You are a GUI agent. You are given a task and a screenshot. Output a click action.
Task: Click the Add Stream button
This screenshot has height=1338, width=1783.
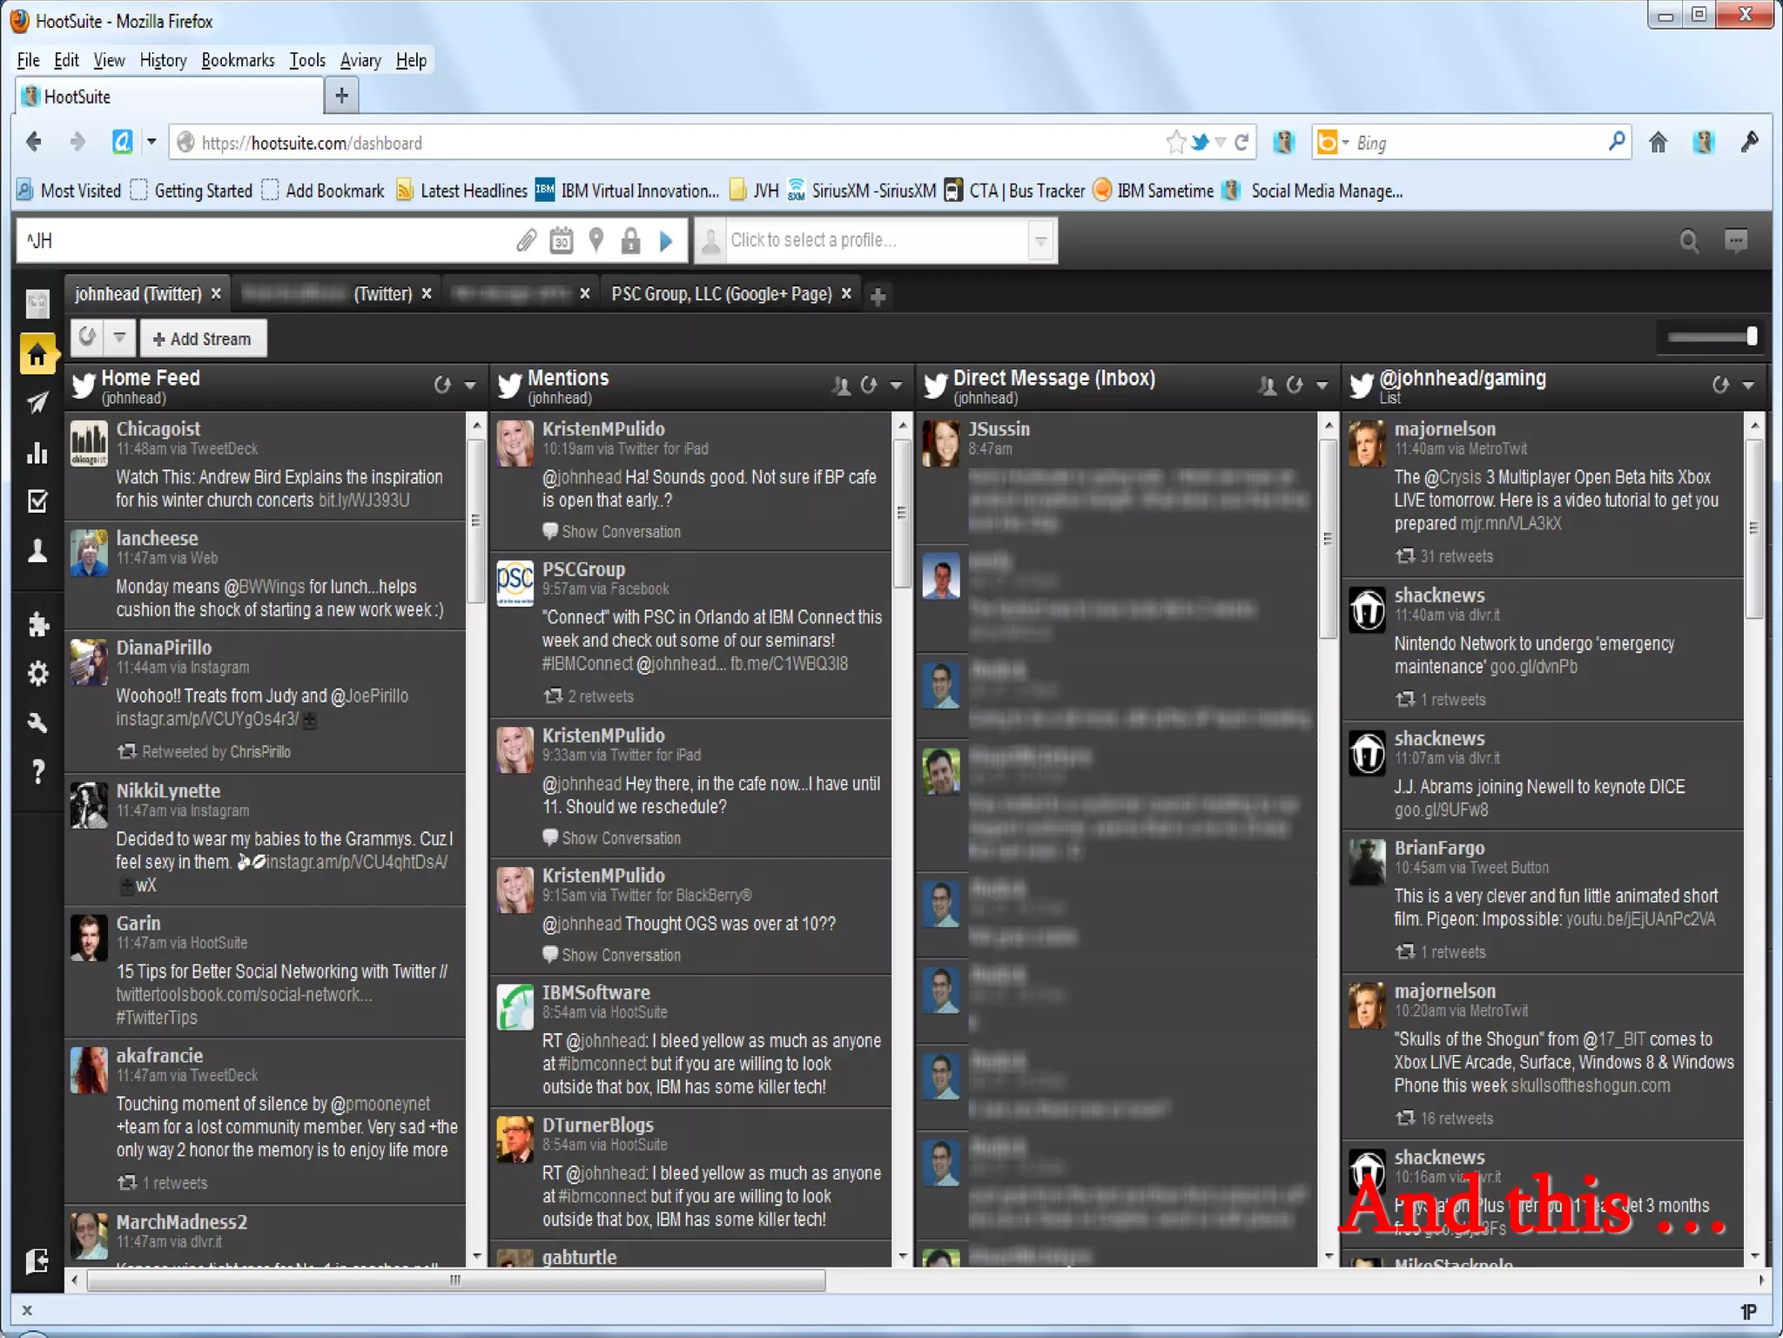point(203,339)
